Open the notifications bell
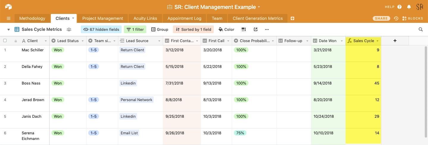 [x=409, y=7]
